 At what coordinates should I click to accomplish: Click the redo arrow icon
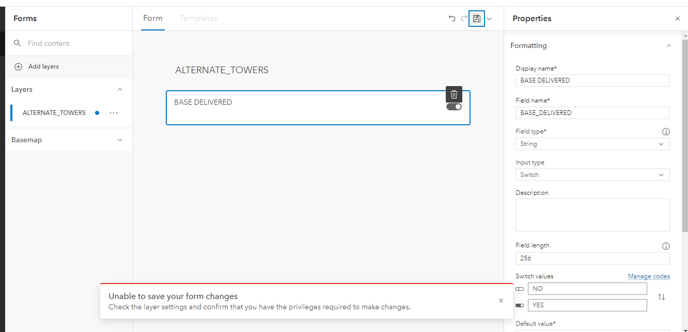click(464, 19)
